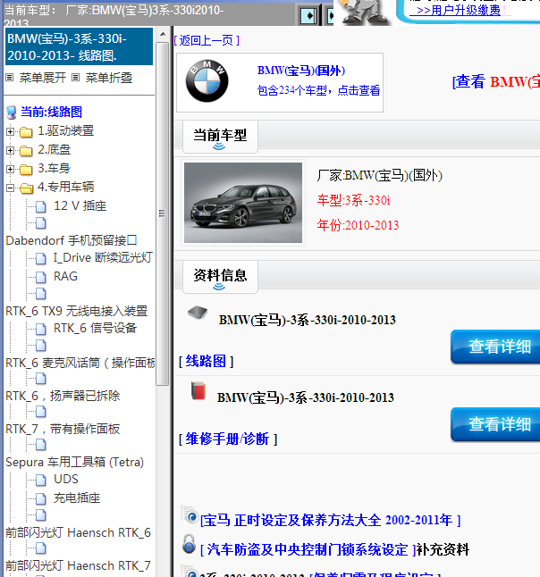The height and width of the screenshot is (577, 540).
Task: Open RTK_7，带有操作面板 entry
Action: [63, 429]
